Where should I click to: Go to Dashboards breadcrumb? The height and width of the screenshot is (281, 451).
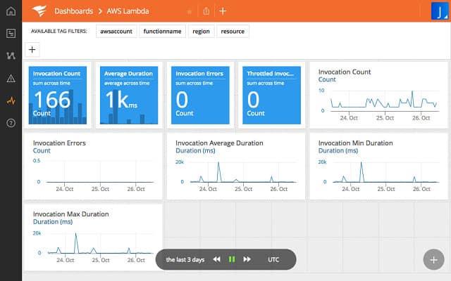(x=73, y=11)
